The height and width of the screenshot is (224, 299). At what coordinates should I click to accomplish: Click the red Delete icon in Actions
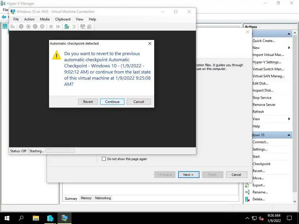(x=247, y=199)
